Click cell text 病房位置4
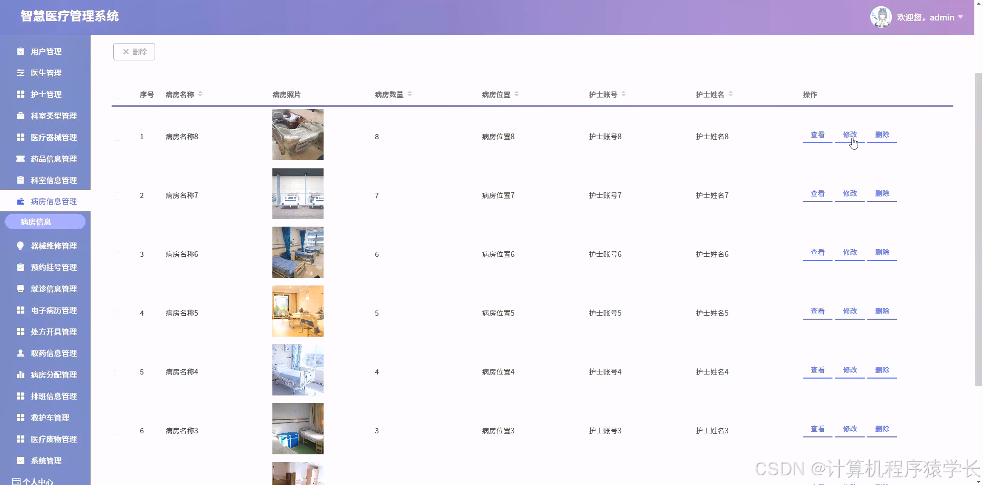The height and width of the screenshot is (485, 983). click(498, 372)
